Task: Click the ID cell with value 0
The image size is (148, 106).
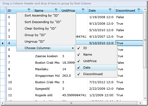Action: tap(12, 17)
